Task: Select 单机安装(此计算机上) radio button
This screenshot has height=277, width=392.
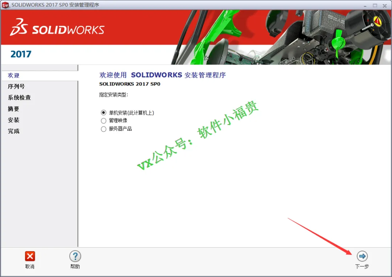Action: (x=103, y=112)
